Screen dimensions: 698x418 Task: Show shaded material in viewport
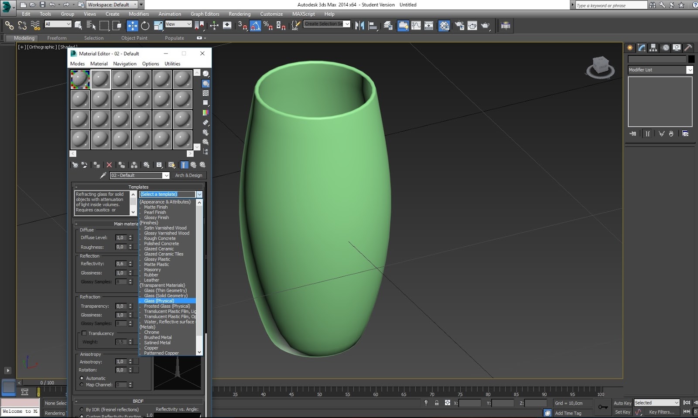coord(171,165)
